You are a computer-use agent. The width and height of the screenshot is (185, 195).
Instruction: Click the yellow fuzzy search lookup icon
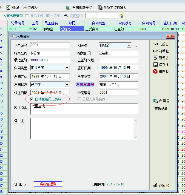(122, 16)
